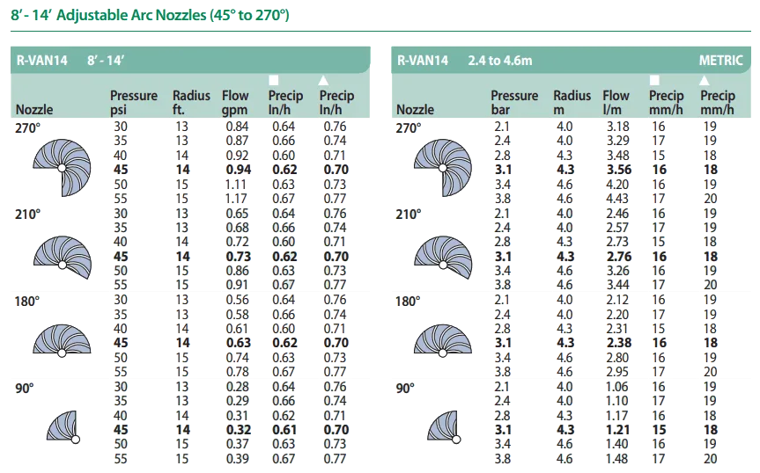The height and width of the screenshot is (473, 760).
Task: Click the flow value 0.39
Action: tap(237, 458)
